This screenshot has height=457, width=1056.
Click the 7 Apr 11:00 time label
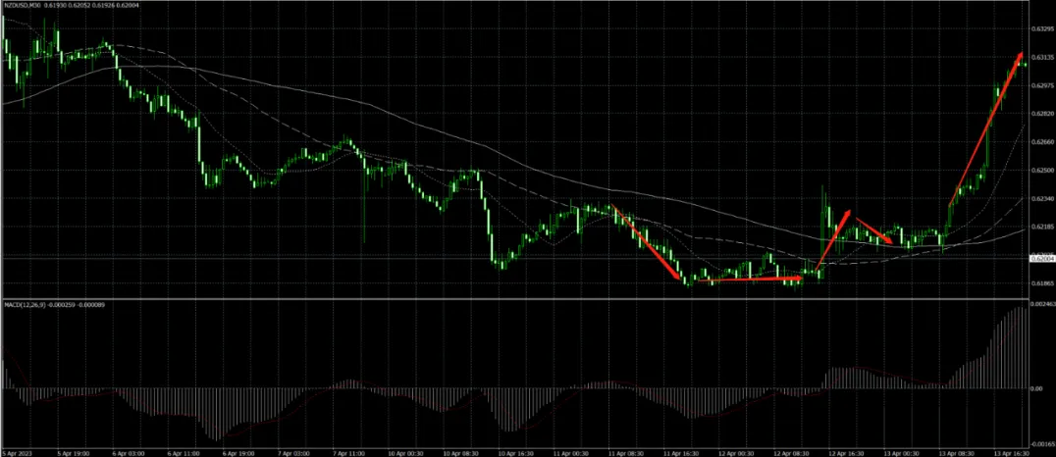tap(346, 453)
